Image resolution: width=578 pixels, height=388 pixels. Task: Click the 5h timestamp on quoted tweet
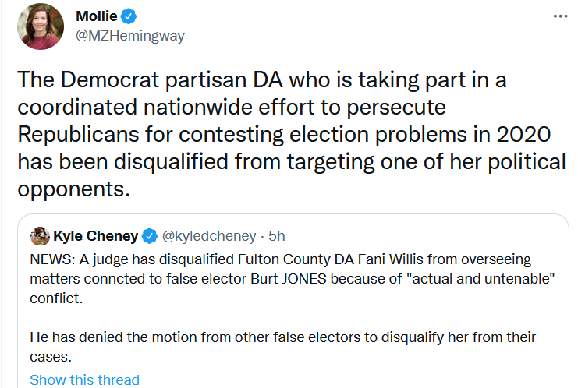click(x=276, y=236)
